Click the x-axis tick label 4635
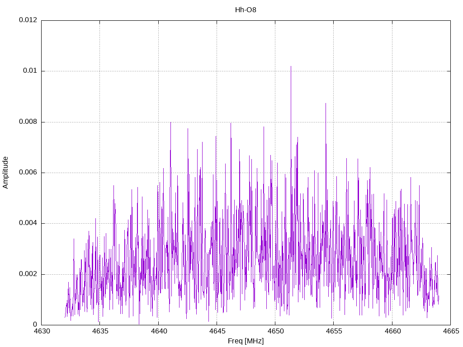463x347 pixels. point(100,331)
